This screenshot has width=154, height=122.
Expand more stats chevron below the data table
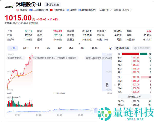point(80,43)
